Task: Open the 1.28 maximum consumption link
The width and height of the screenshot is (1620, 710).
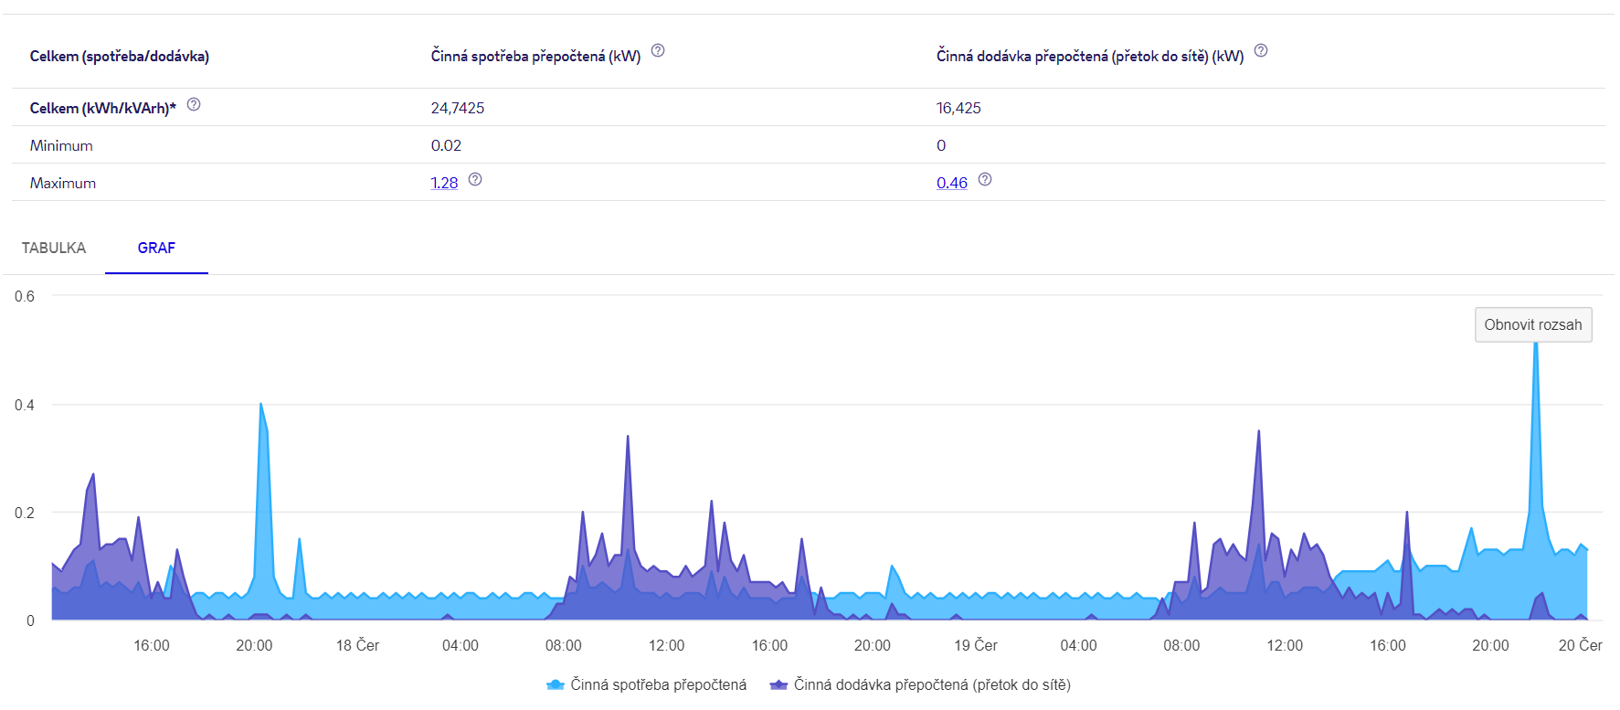Action: point(444,183)
